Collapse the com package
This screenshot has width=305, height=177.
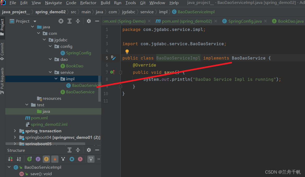point(39,33)
